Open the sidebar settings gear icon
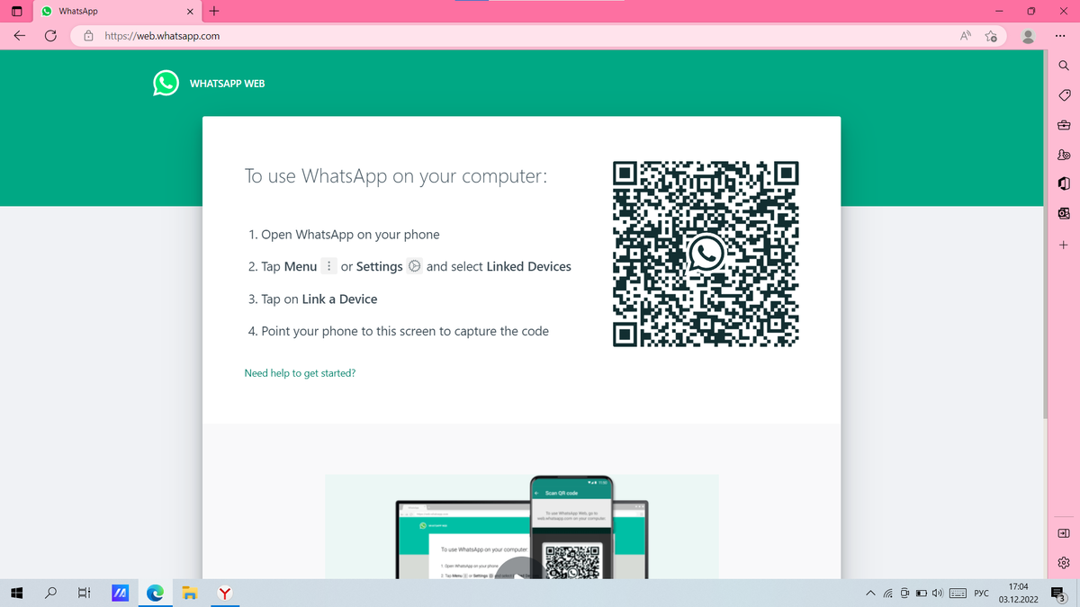Image resolution: width=1080 pixels, height=607 pixels. coord(1063,563)
